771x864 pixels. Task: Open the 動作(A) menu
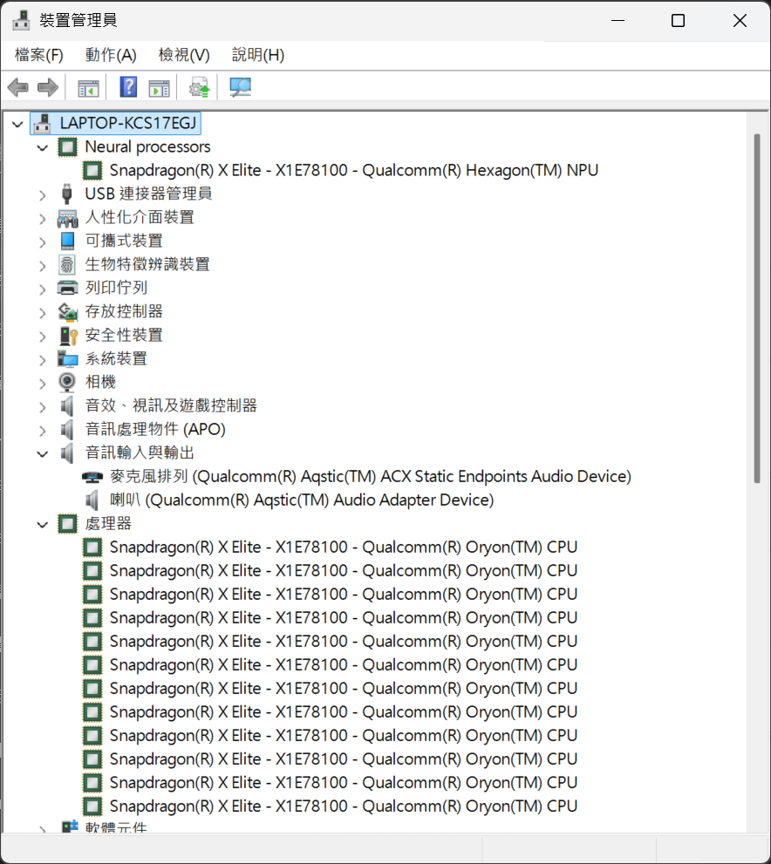[x=111, y=55]
